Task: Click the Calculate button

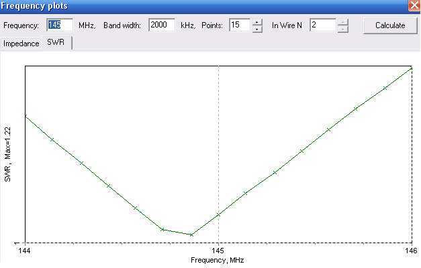Action: (x=390, y=25)
